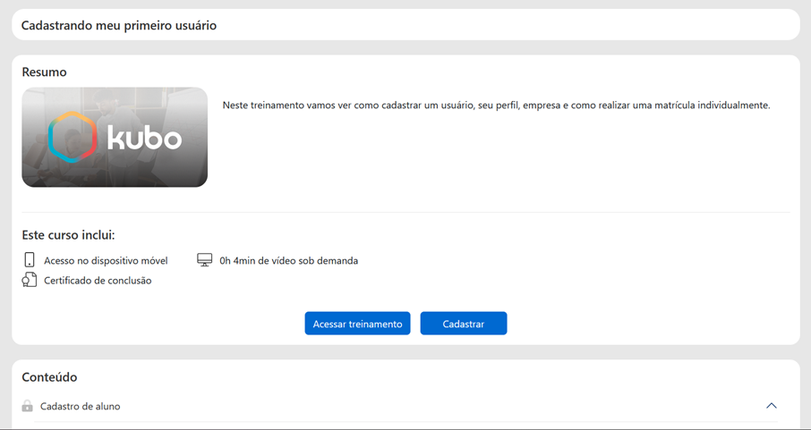811x430 pixels.
Task: Collapse the Cadastro de aluno section chevron
Action: 771,406
